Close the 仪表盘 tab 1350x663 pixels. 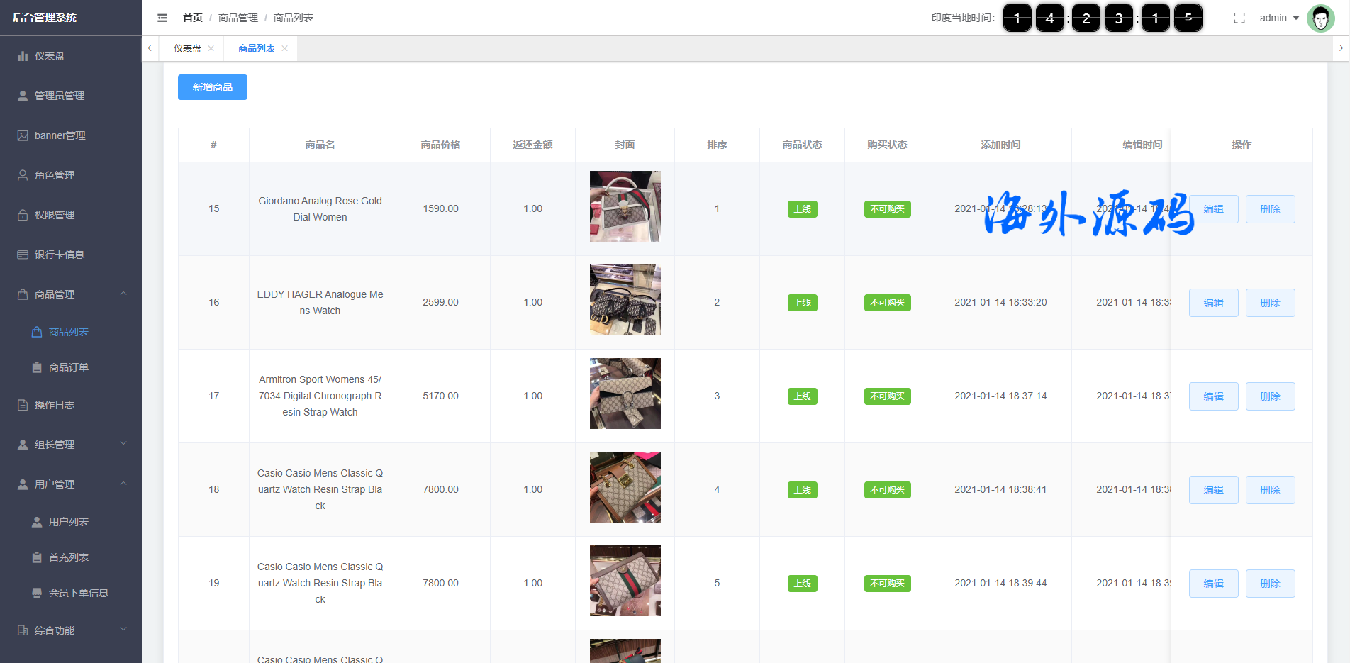tap(211, 48)
